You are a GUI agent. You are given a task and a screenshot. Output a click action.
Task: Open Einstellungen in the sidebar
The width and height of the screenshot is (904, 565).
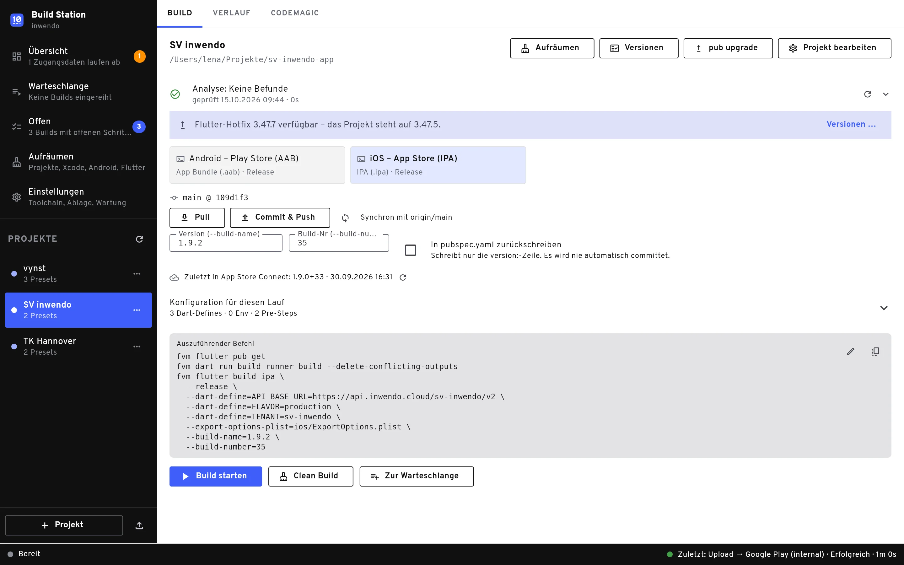[x=78, y=197]
